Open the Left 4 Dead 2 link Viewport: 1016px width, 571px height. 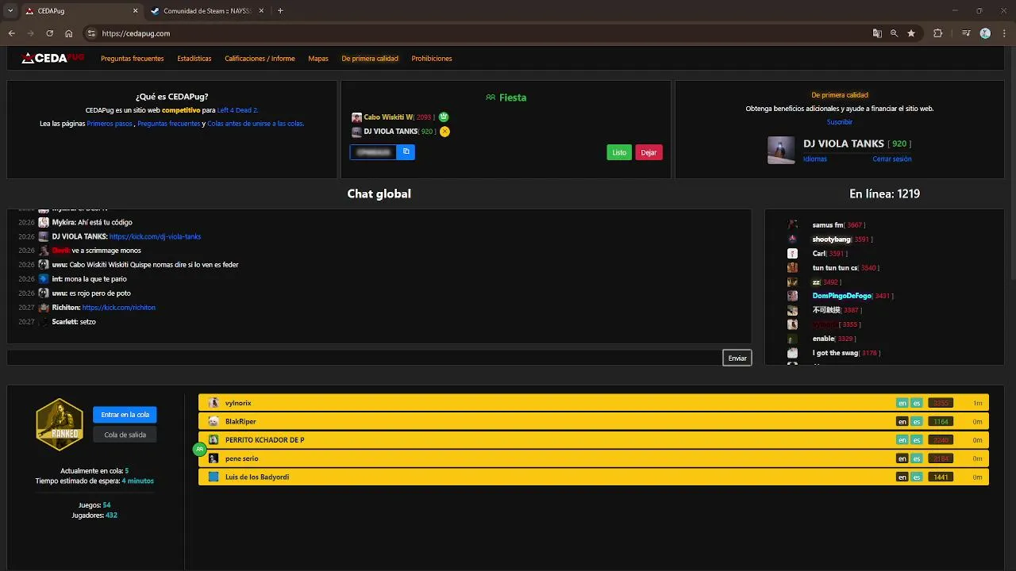[x=238, y=110]
